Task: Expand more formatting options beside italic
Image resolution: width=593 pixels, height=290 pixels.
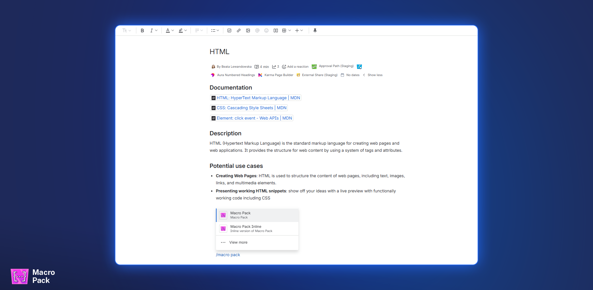Action: (156, 31)
